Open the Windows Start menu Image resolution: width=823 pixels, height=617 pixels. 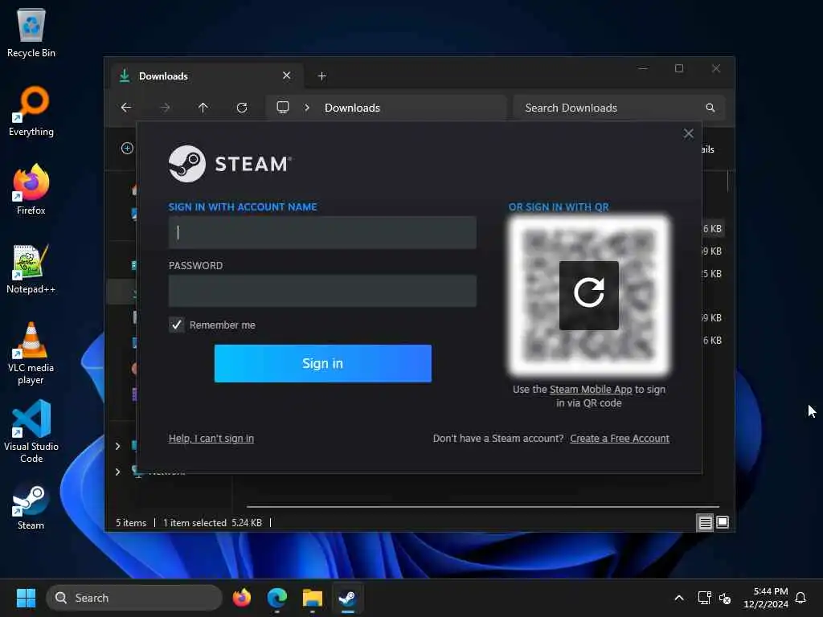point(26,598)
